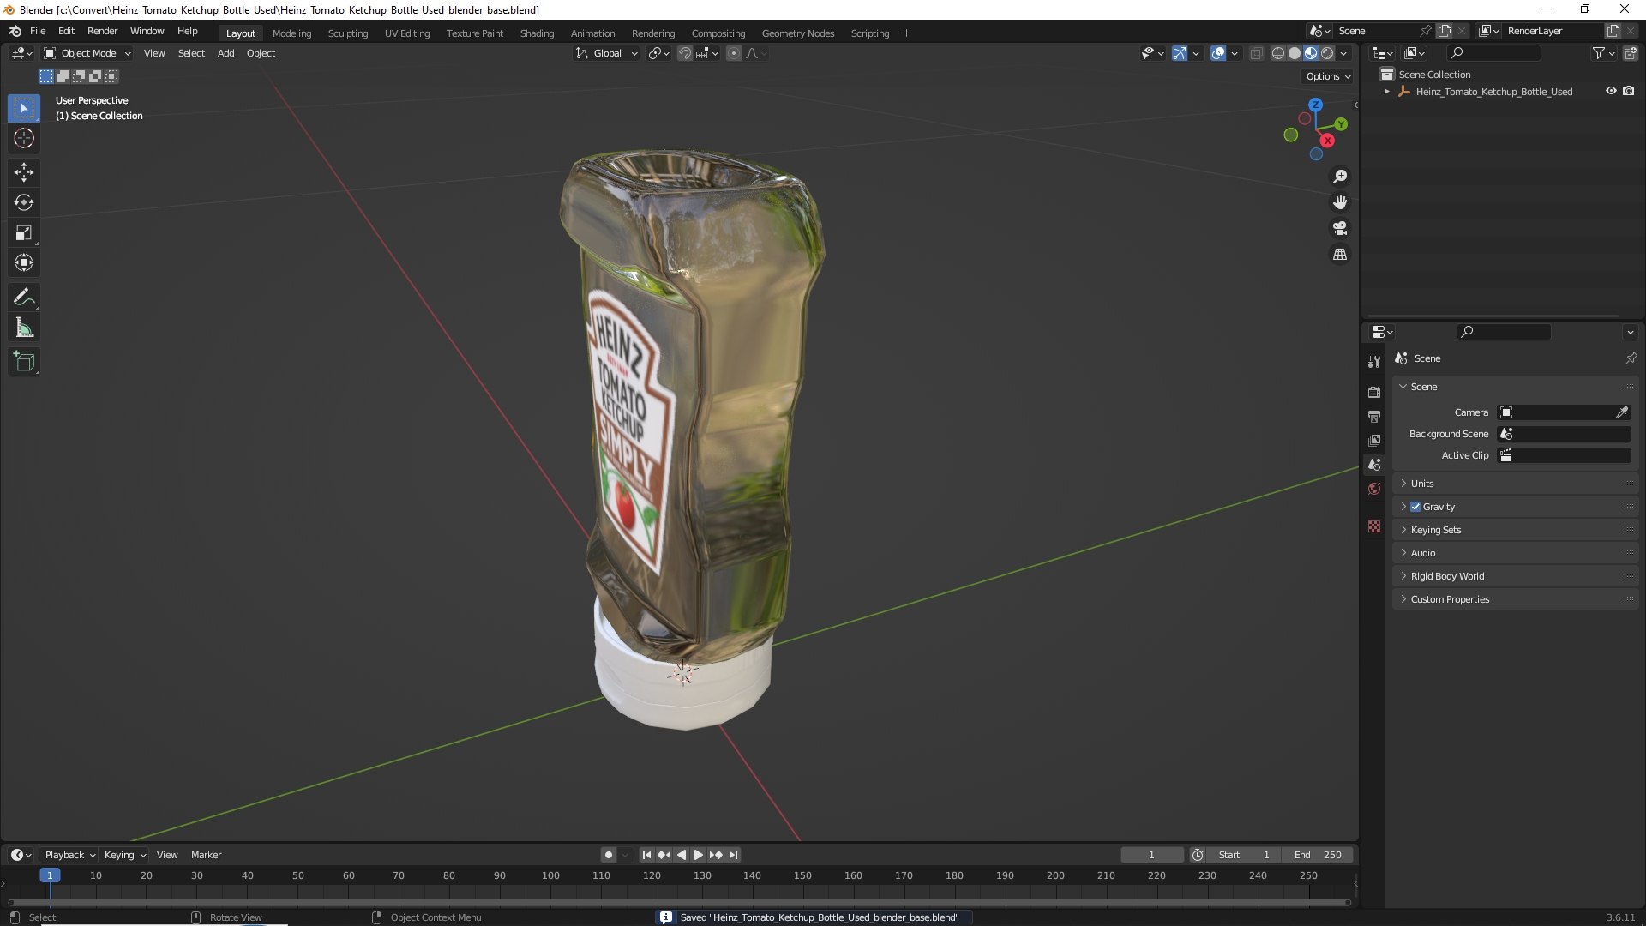Click the pan view hand icon
Screen dimensions: 1646x926
click(x=1340, y=202)
